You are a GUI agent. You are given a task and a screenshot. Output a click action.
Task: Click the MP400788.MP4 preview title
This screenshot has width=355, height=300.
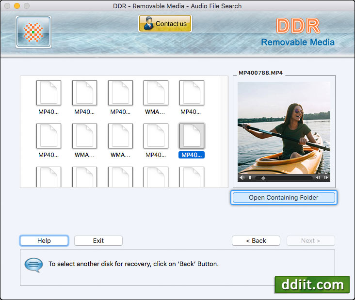(260, 73)
